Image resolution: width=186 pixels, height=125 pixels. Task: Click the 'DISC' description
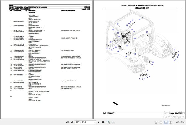click(30, 89)
